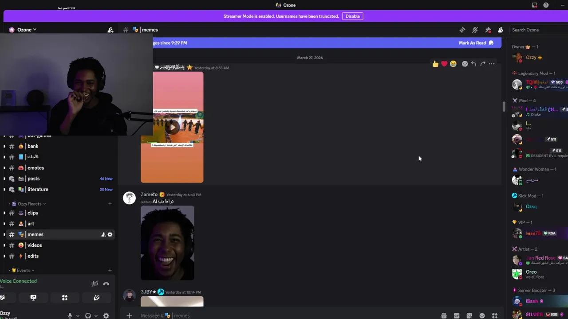Open User Settings gear icon
The height and width of the screenshot is (319, 568).
pyautogui.click(x=106, y=315)
